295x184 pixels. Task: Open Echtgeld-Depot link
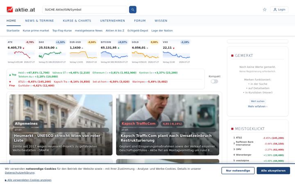coord(138,30)
